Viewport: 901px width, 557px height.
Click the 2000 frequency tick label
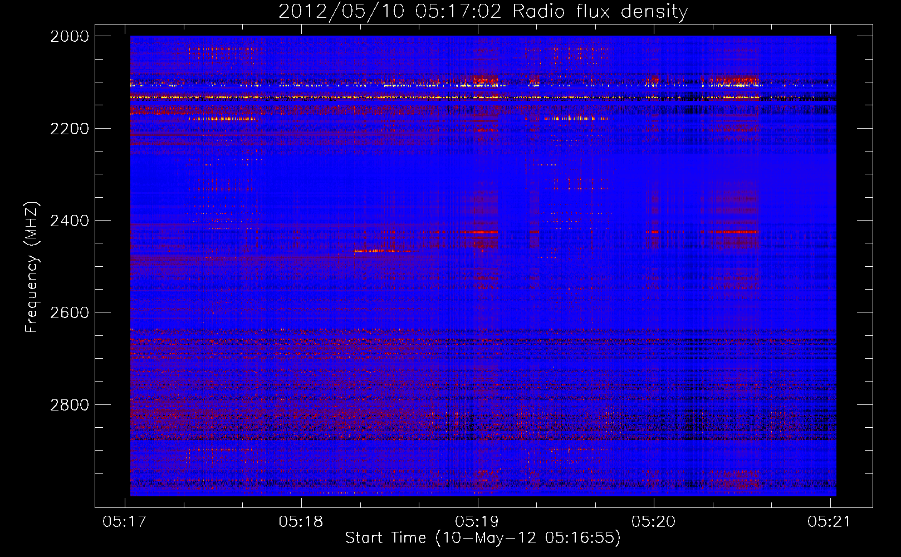coord(70,36)
